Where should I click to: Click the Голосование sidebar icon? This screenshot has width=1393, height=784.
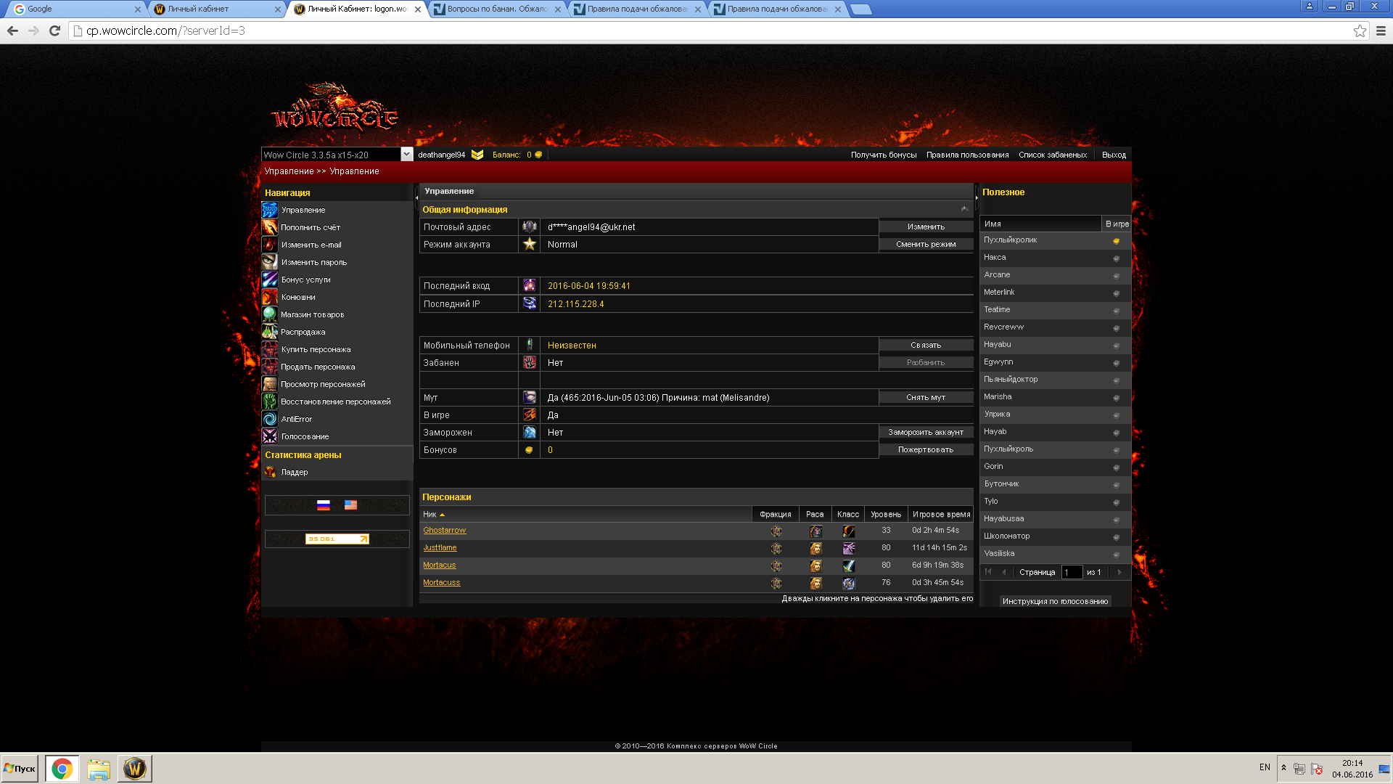269,436
